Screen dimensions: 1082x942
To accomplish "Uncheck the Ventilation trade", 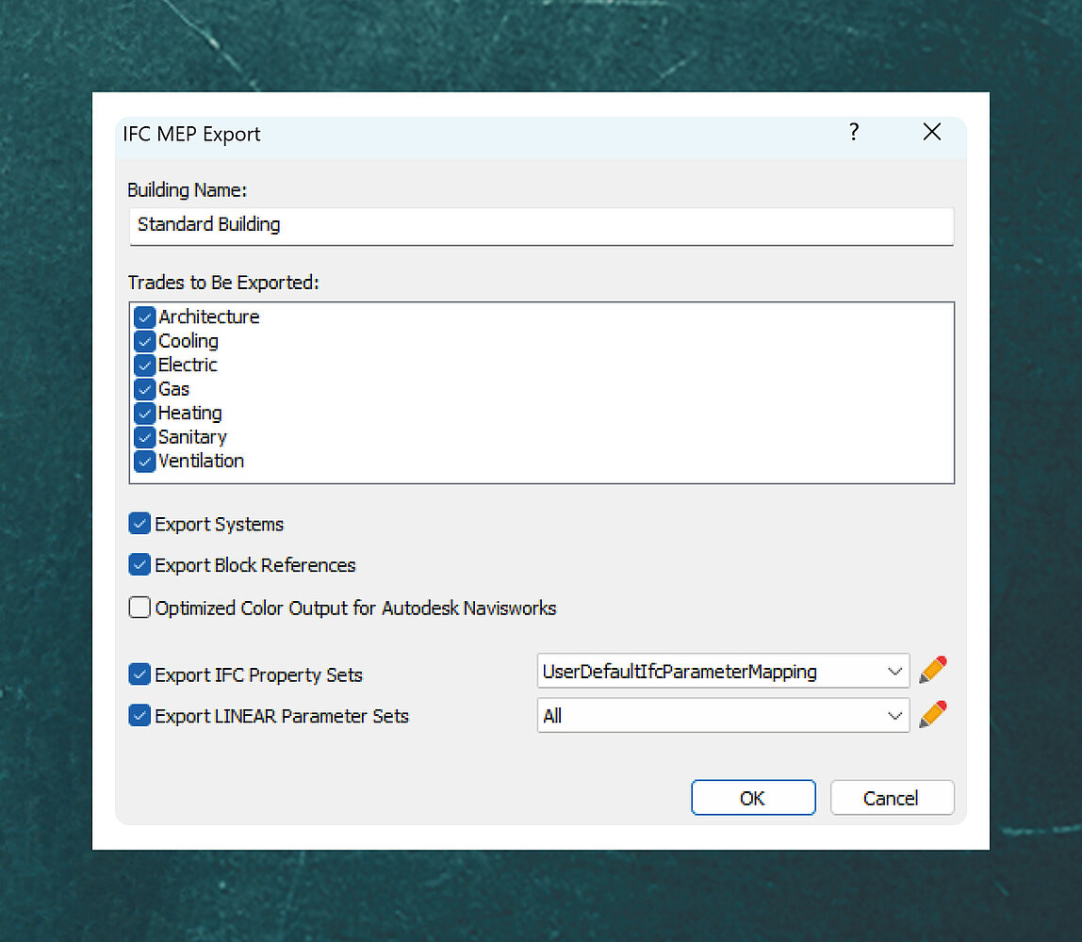I will point(144,462).
